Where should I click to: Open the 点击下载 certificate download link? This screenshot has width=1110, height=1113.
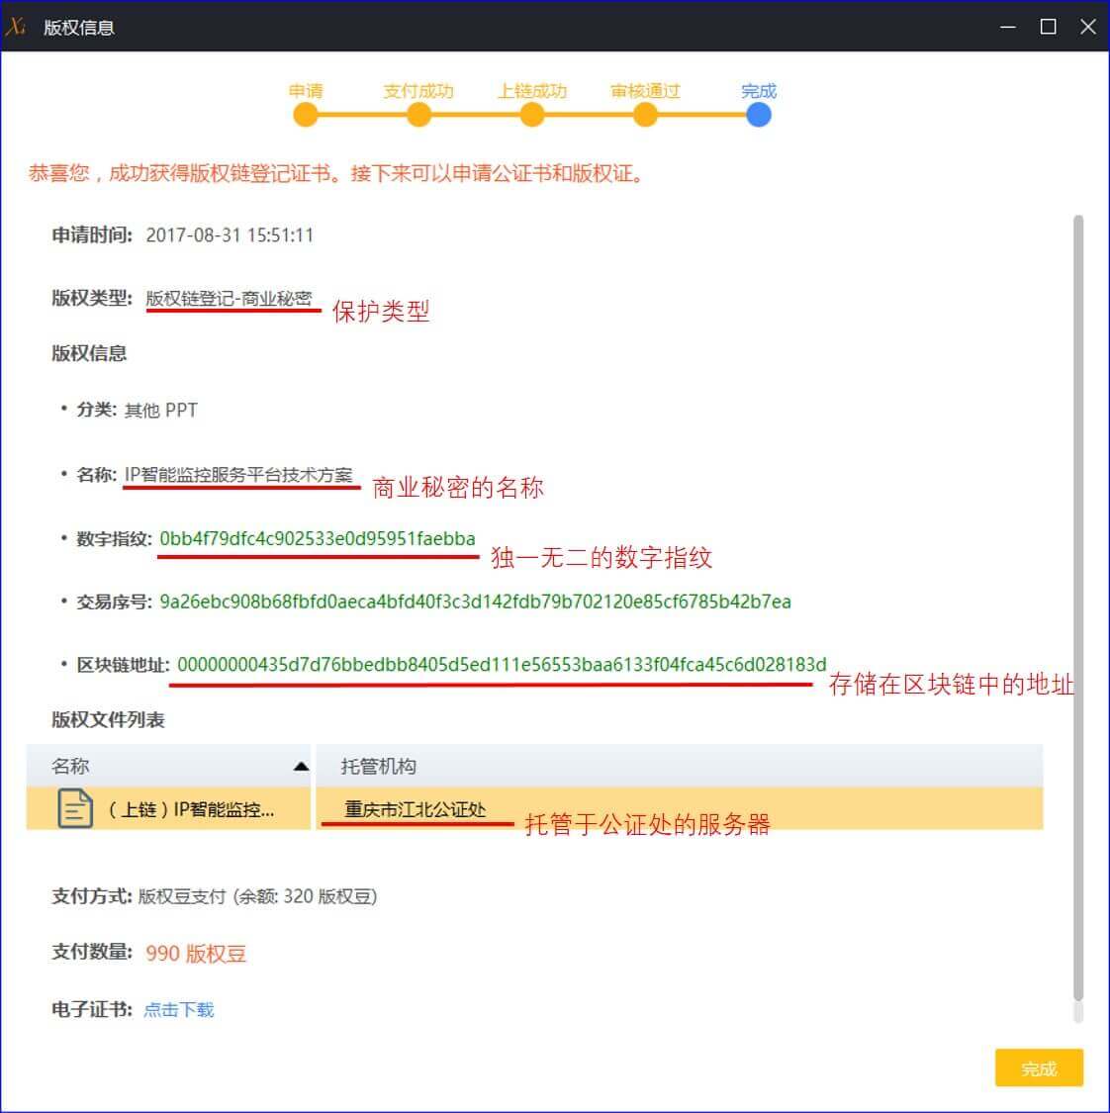coord(178,1009)
